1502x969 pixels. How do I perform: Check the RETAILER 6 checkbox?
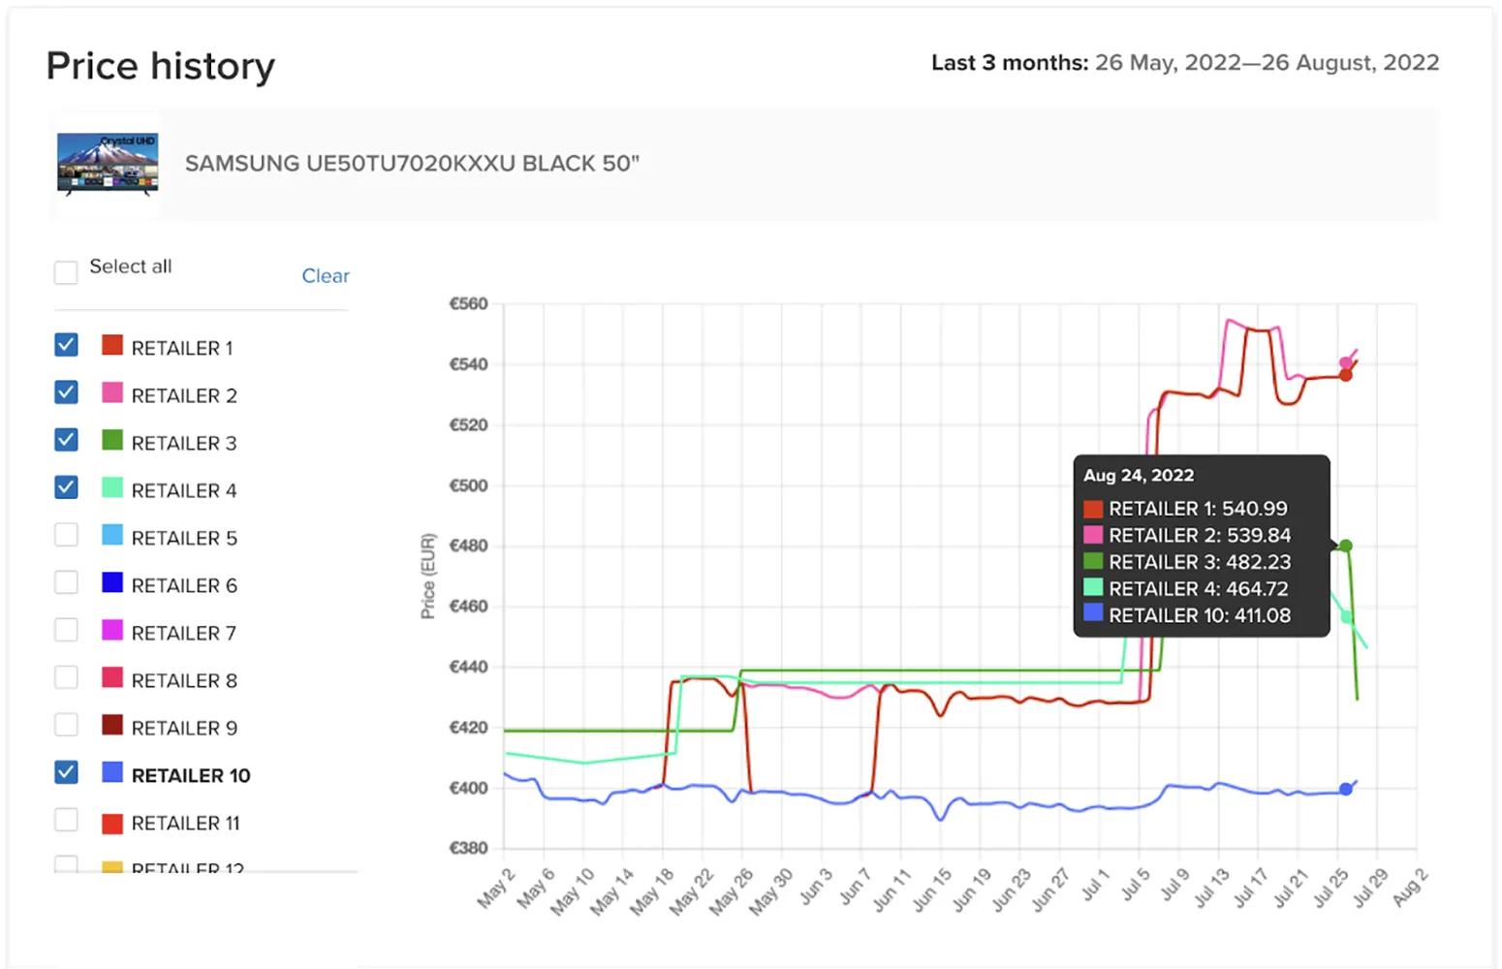click(65, 581)
